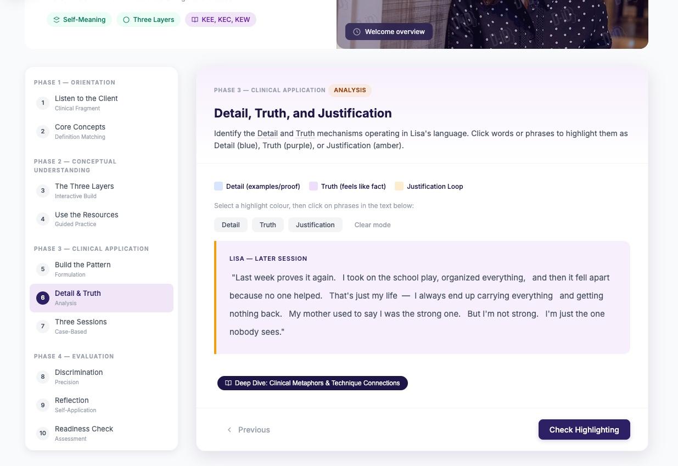Click the book icon in KEE, KEC, KEW tag
The width and height of the screenshot is (678, 466).
tap(194, 20)
